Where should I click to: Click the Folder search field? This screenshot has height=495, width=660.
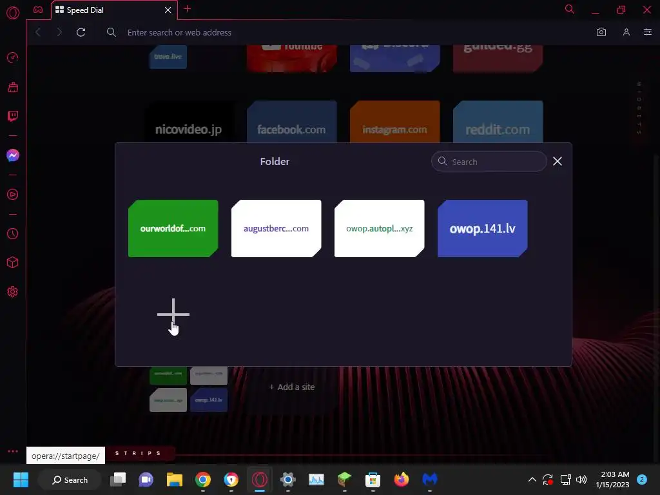tap(489, 161)
